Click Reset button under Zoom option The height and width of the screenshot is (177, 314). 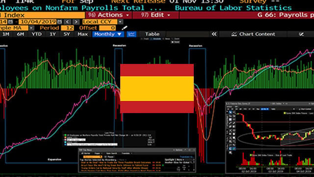pos(176,42)
